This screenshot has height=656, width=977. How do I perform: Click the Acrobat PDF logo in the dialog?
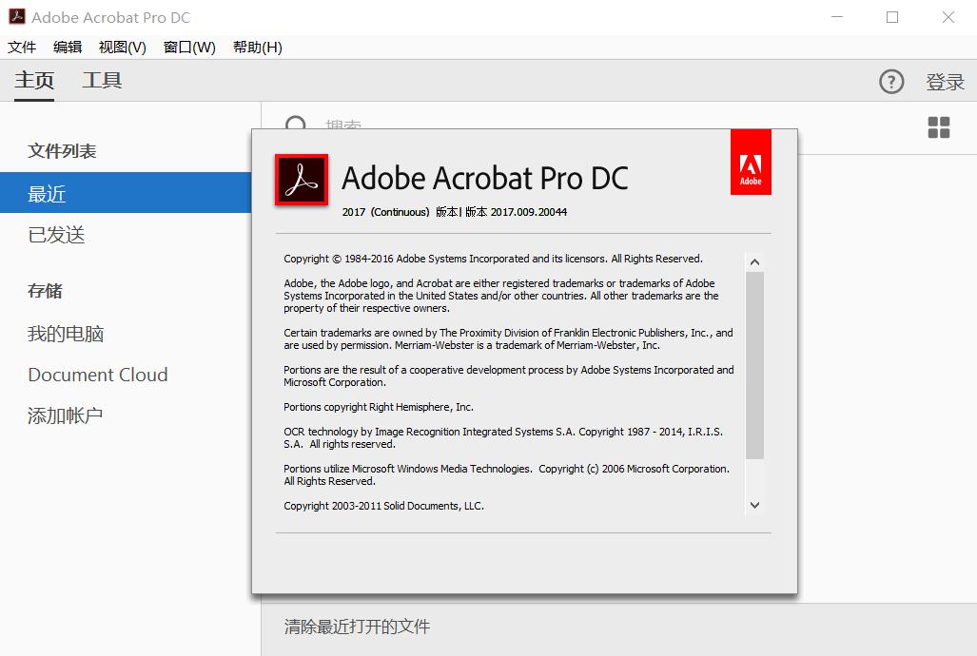(302, 179)
